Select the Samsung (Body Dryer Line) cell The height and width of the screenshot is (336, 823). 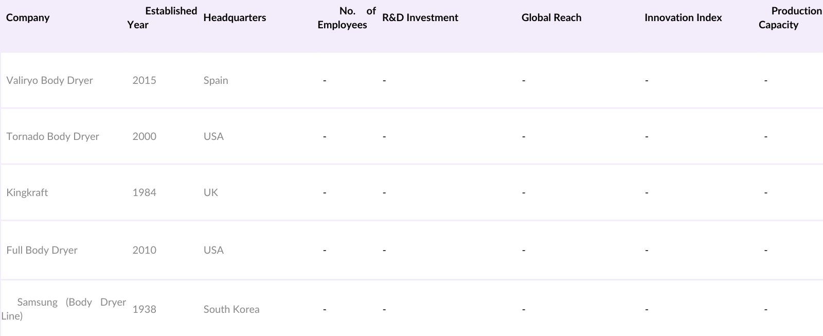pyautogui.click(x=64, y=309)
